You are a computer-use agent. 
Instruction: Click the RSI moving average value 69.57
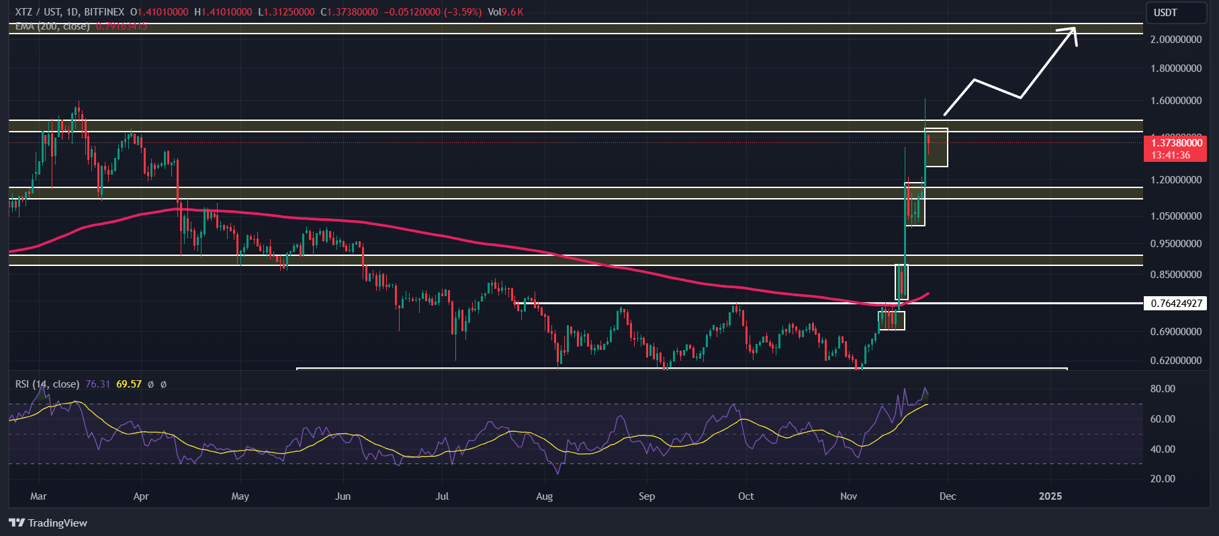[129, 384]
